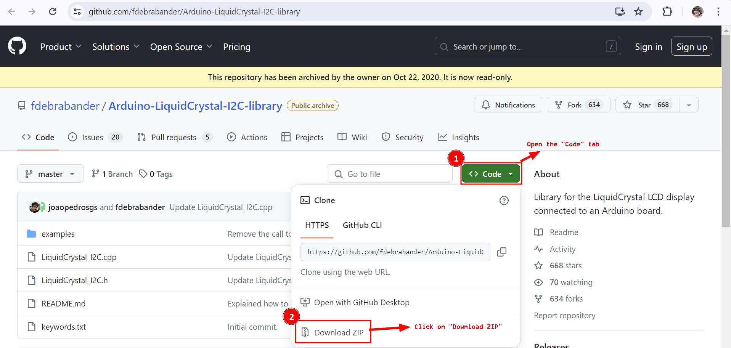Image resolution: width=731 pixels, height=348 pixels.
Task: Expand the Open Source menu
Action: [x=181, y=47]
